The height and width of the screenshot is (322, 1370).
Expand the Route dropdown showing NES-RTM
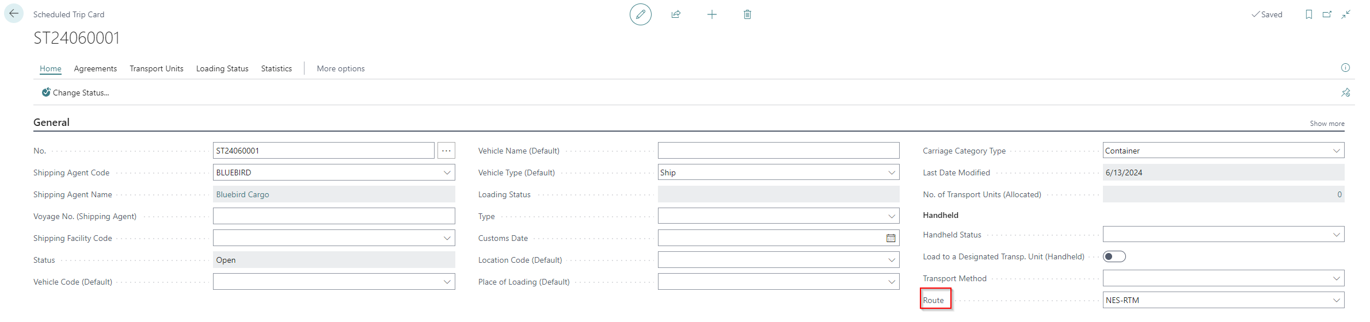click(1336, 300)
